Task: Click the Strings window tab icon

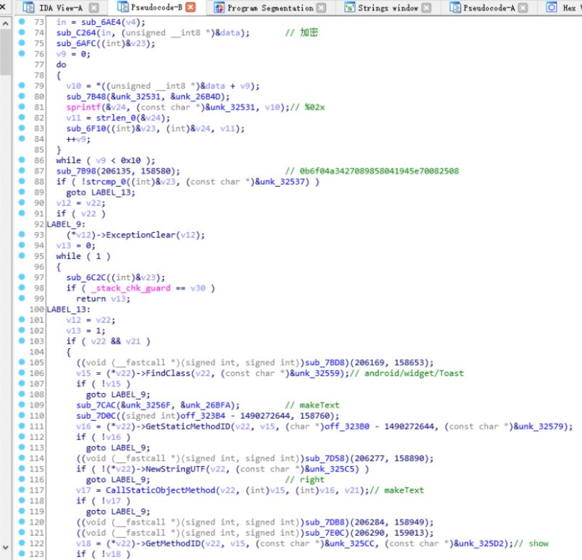Action: (x=349, y=7)
